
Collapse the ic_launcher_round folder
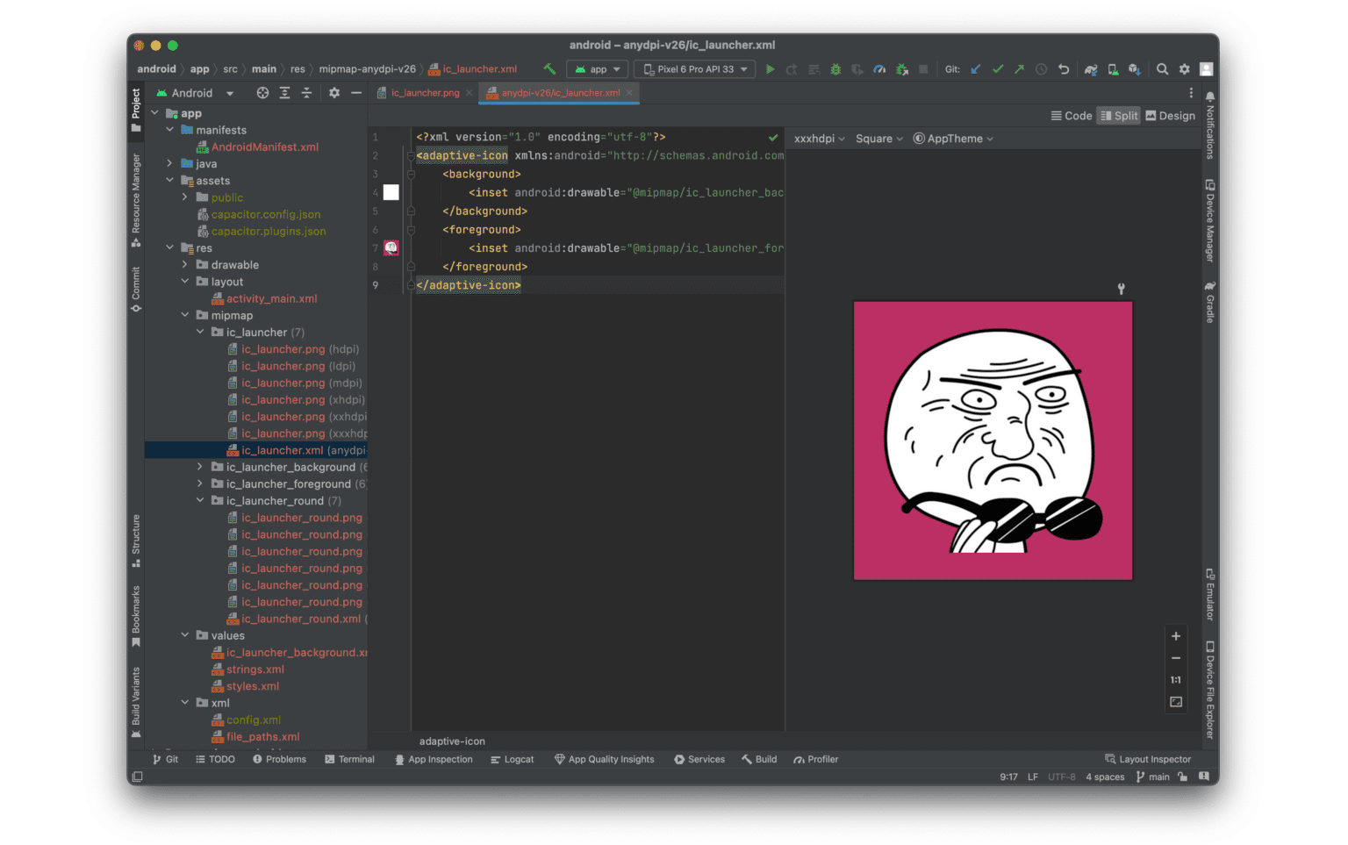[200, 501]
